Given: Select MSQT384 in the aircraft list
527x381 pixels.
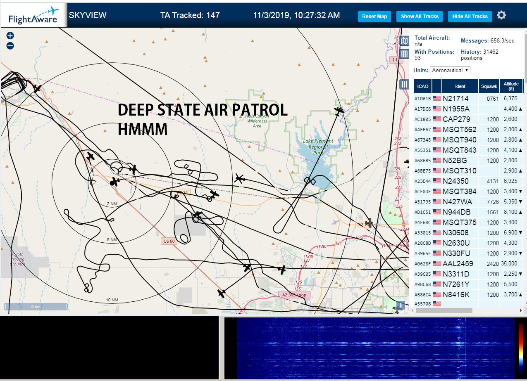Looking at the screenshot, I should click(469, 192).
